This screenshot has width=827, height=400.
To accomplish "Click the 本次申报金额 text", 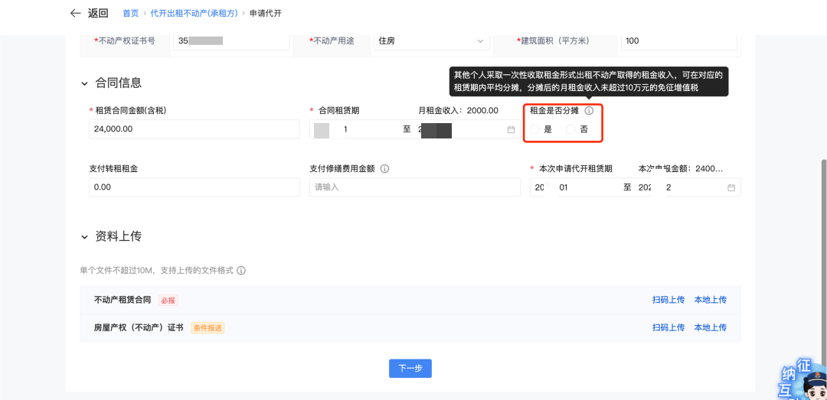I will click(x=681, y=169).
